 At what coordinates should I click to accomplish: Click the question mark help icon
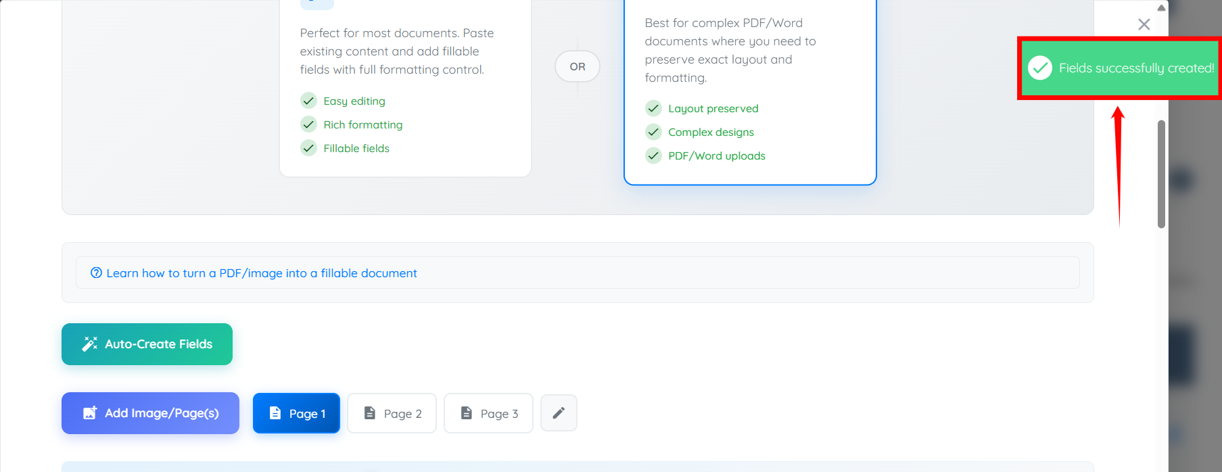(96, 273)
